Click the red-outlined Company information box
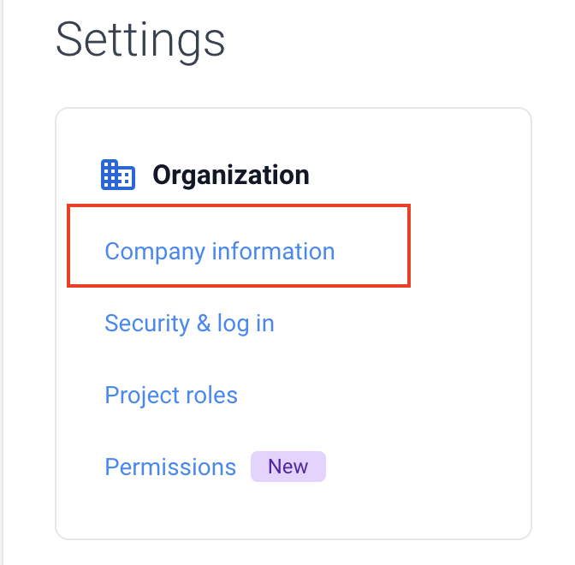Viewport: 575px width, 565px height. 239,246
